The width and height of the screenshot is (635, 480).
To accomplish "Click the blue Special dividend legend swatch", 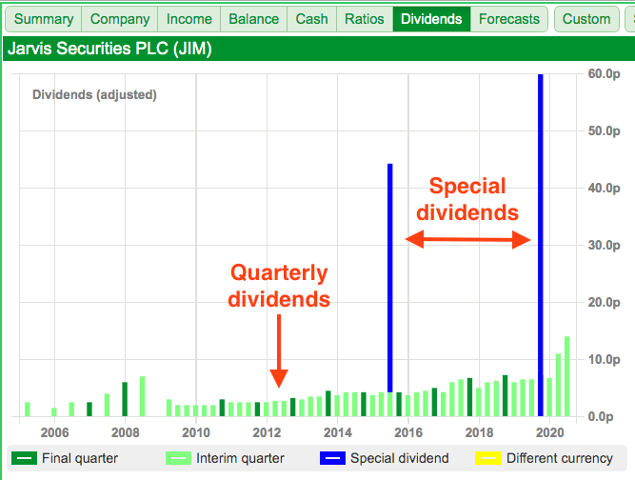I will point(332,458).
